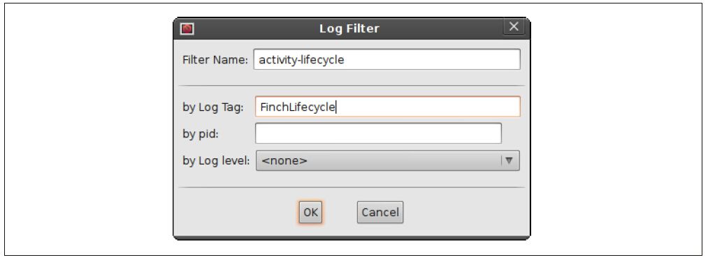Viewport: 708px width, 260px height.
Task: Click the Log Filter title text
Action: pyautogui.click(x=349, y=29)
